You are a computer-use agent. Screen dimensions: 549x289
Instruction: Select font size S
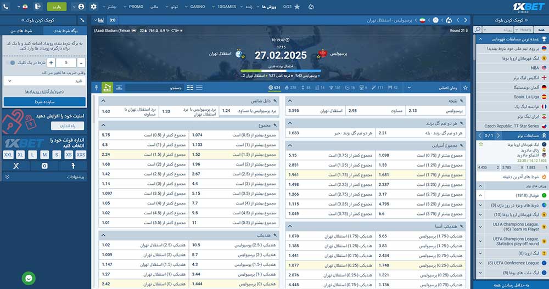(57, 155)
